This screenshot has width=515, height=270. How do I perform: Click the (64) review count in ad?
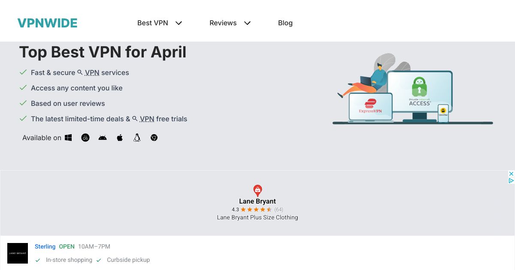pos(279,210)
